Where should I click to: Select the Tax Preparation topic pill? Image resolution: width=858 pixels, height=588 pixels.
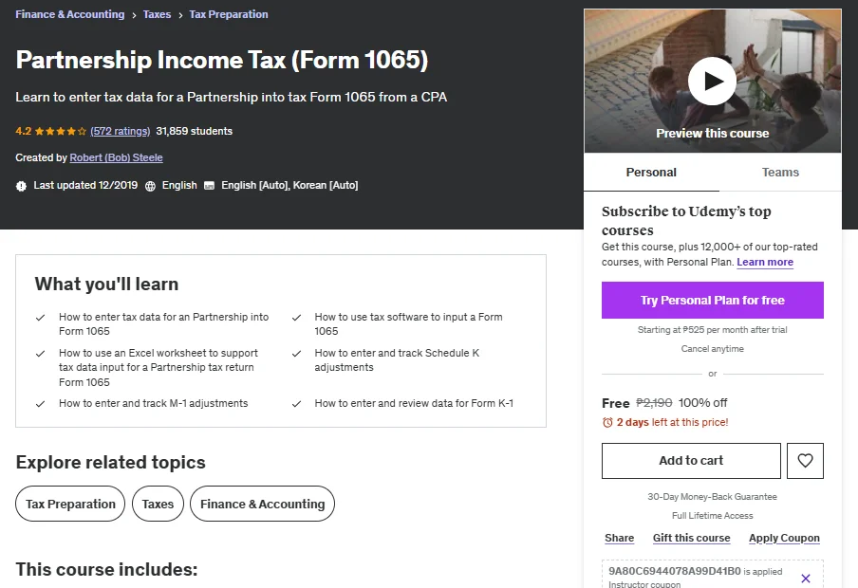coord(70,504)
